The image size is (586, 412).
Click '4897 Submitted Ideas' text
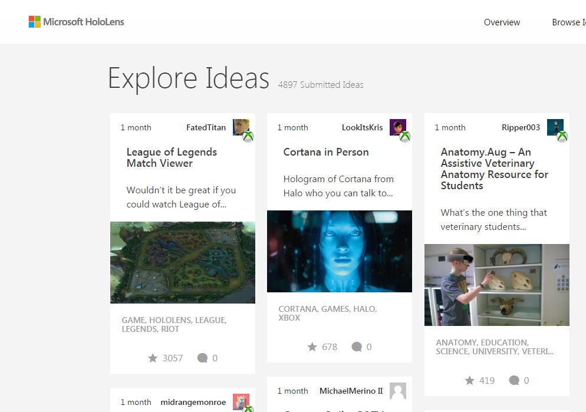pos(321,85)
